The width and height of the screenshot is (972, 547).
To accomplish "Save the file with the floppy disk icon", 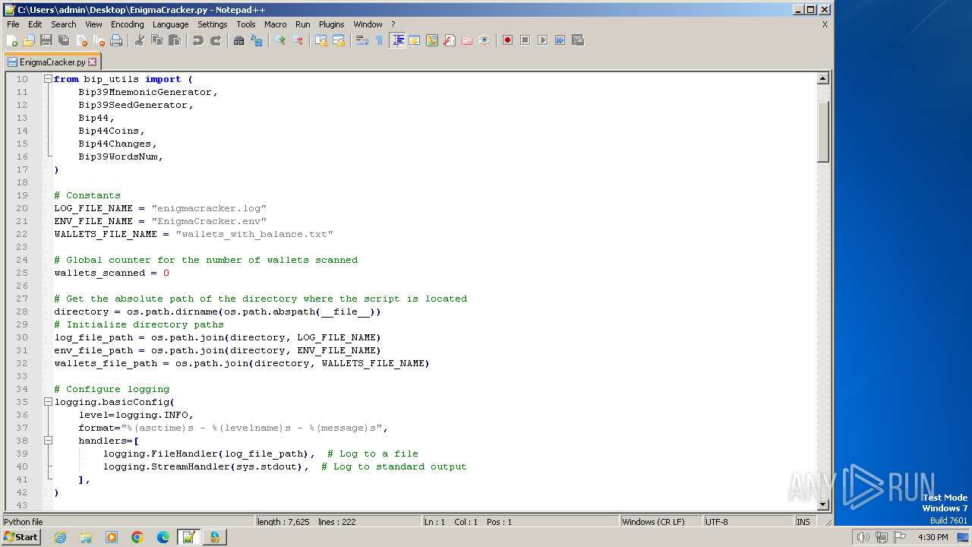I will [x=46, y=40].
